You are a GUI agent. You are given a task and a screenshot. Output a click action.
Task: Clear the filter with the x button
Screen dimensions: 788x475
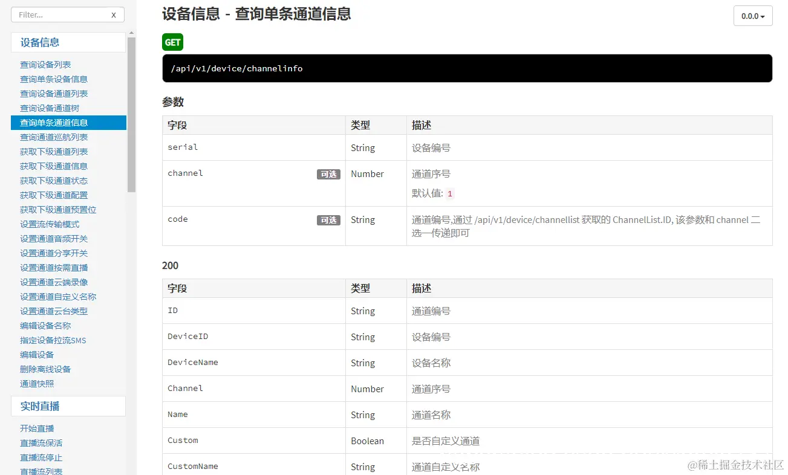pyautogui.click(x=114, y=15)
